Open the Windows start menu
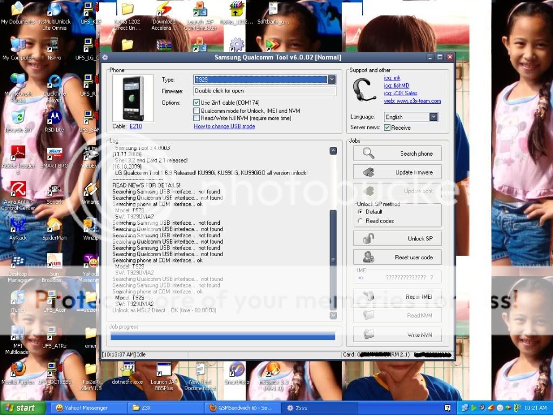 coord(23,408)
